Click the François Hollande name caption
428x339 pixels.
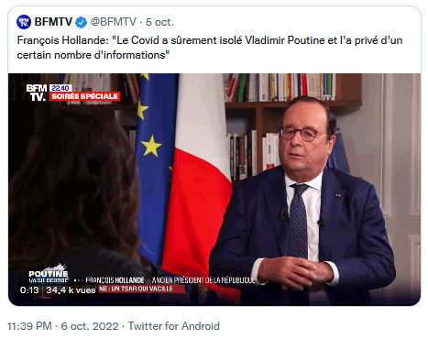(115, 280)
